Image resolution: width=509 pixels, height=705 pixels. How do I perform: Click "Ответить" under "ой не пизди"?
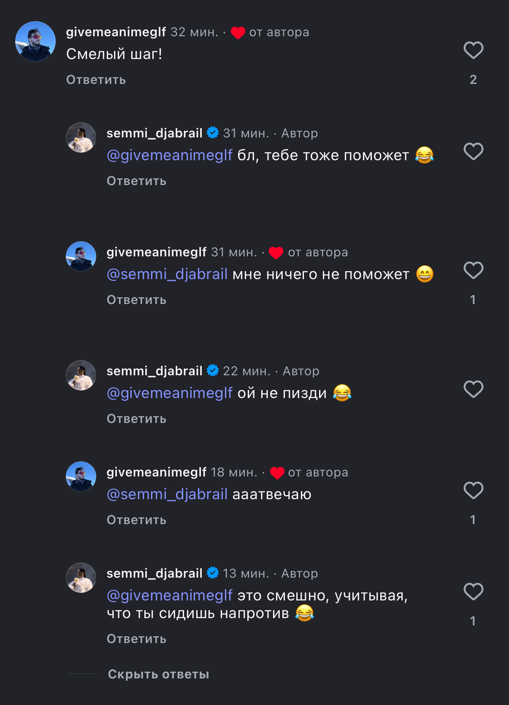pyautogui.click(x=136, y=419)
